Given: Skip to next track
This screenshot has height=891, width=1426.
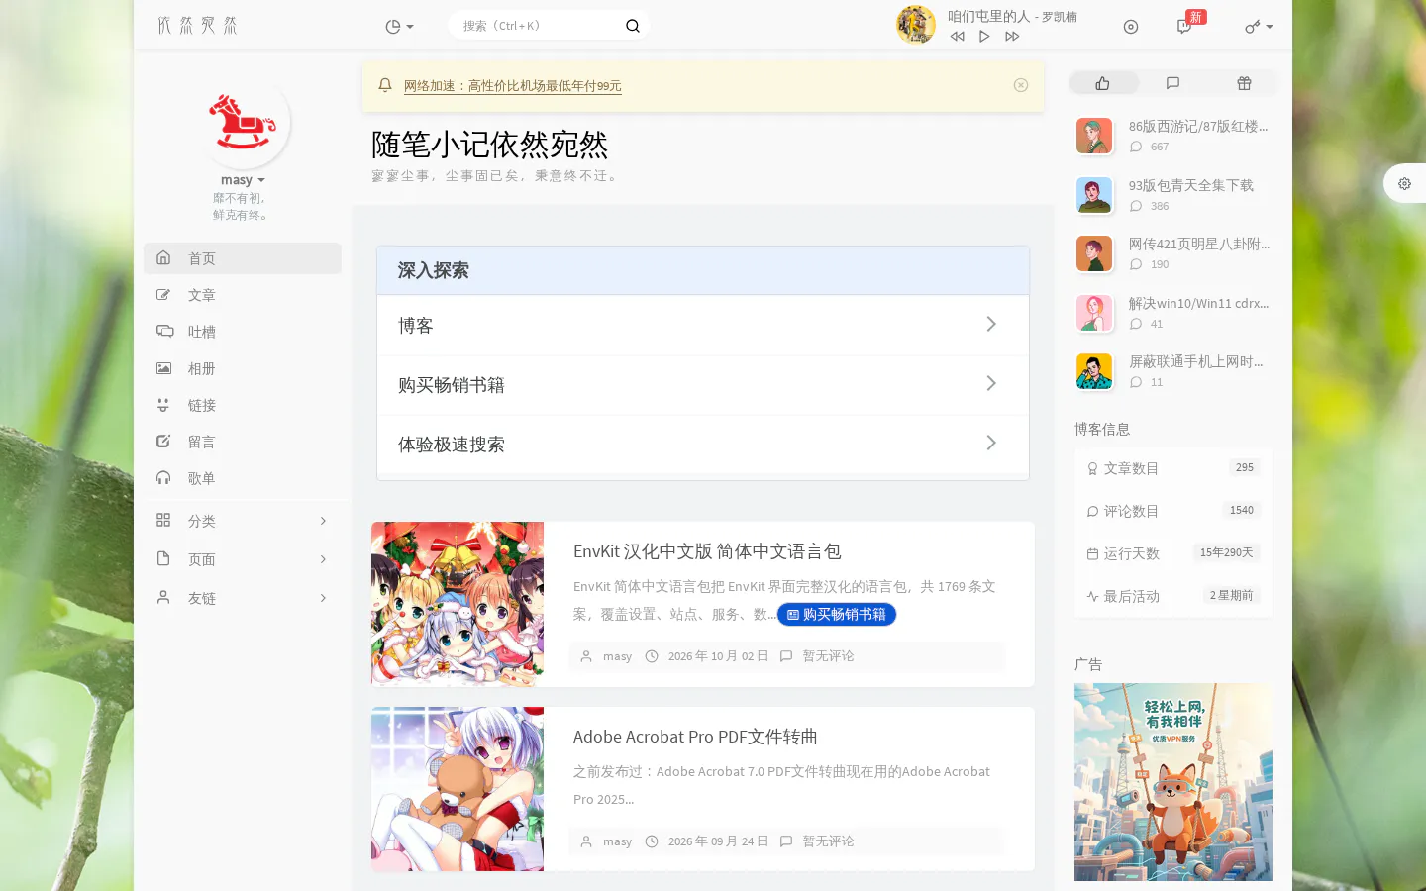Looking at the screenshot, I should pos(1012,37).
